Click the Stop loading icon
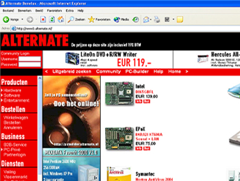240x181 pixels. (x=43, y=20)
